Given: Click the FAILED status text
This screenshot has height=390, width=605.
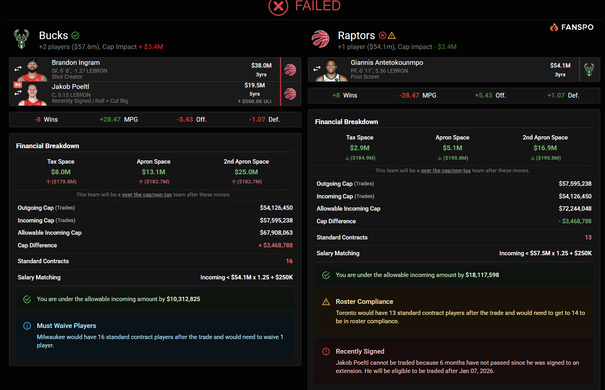Looking at the screenshot, I should pos(318,6).
